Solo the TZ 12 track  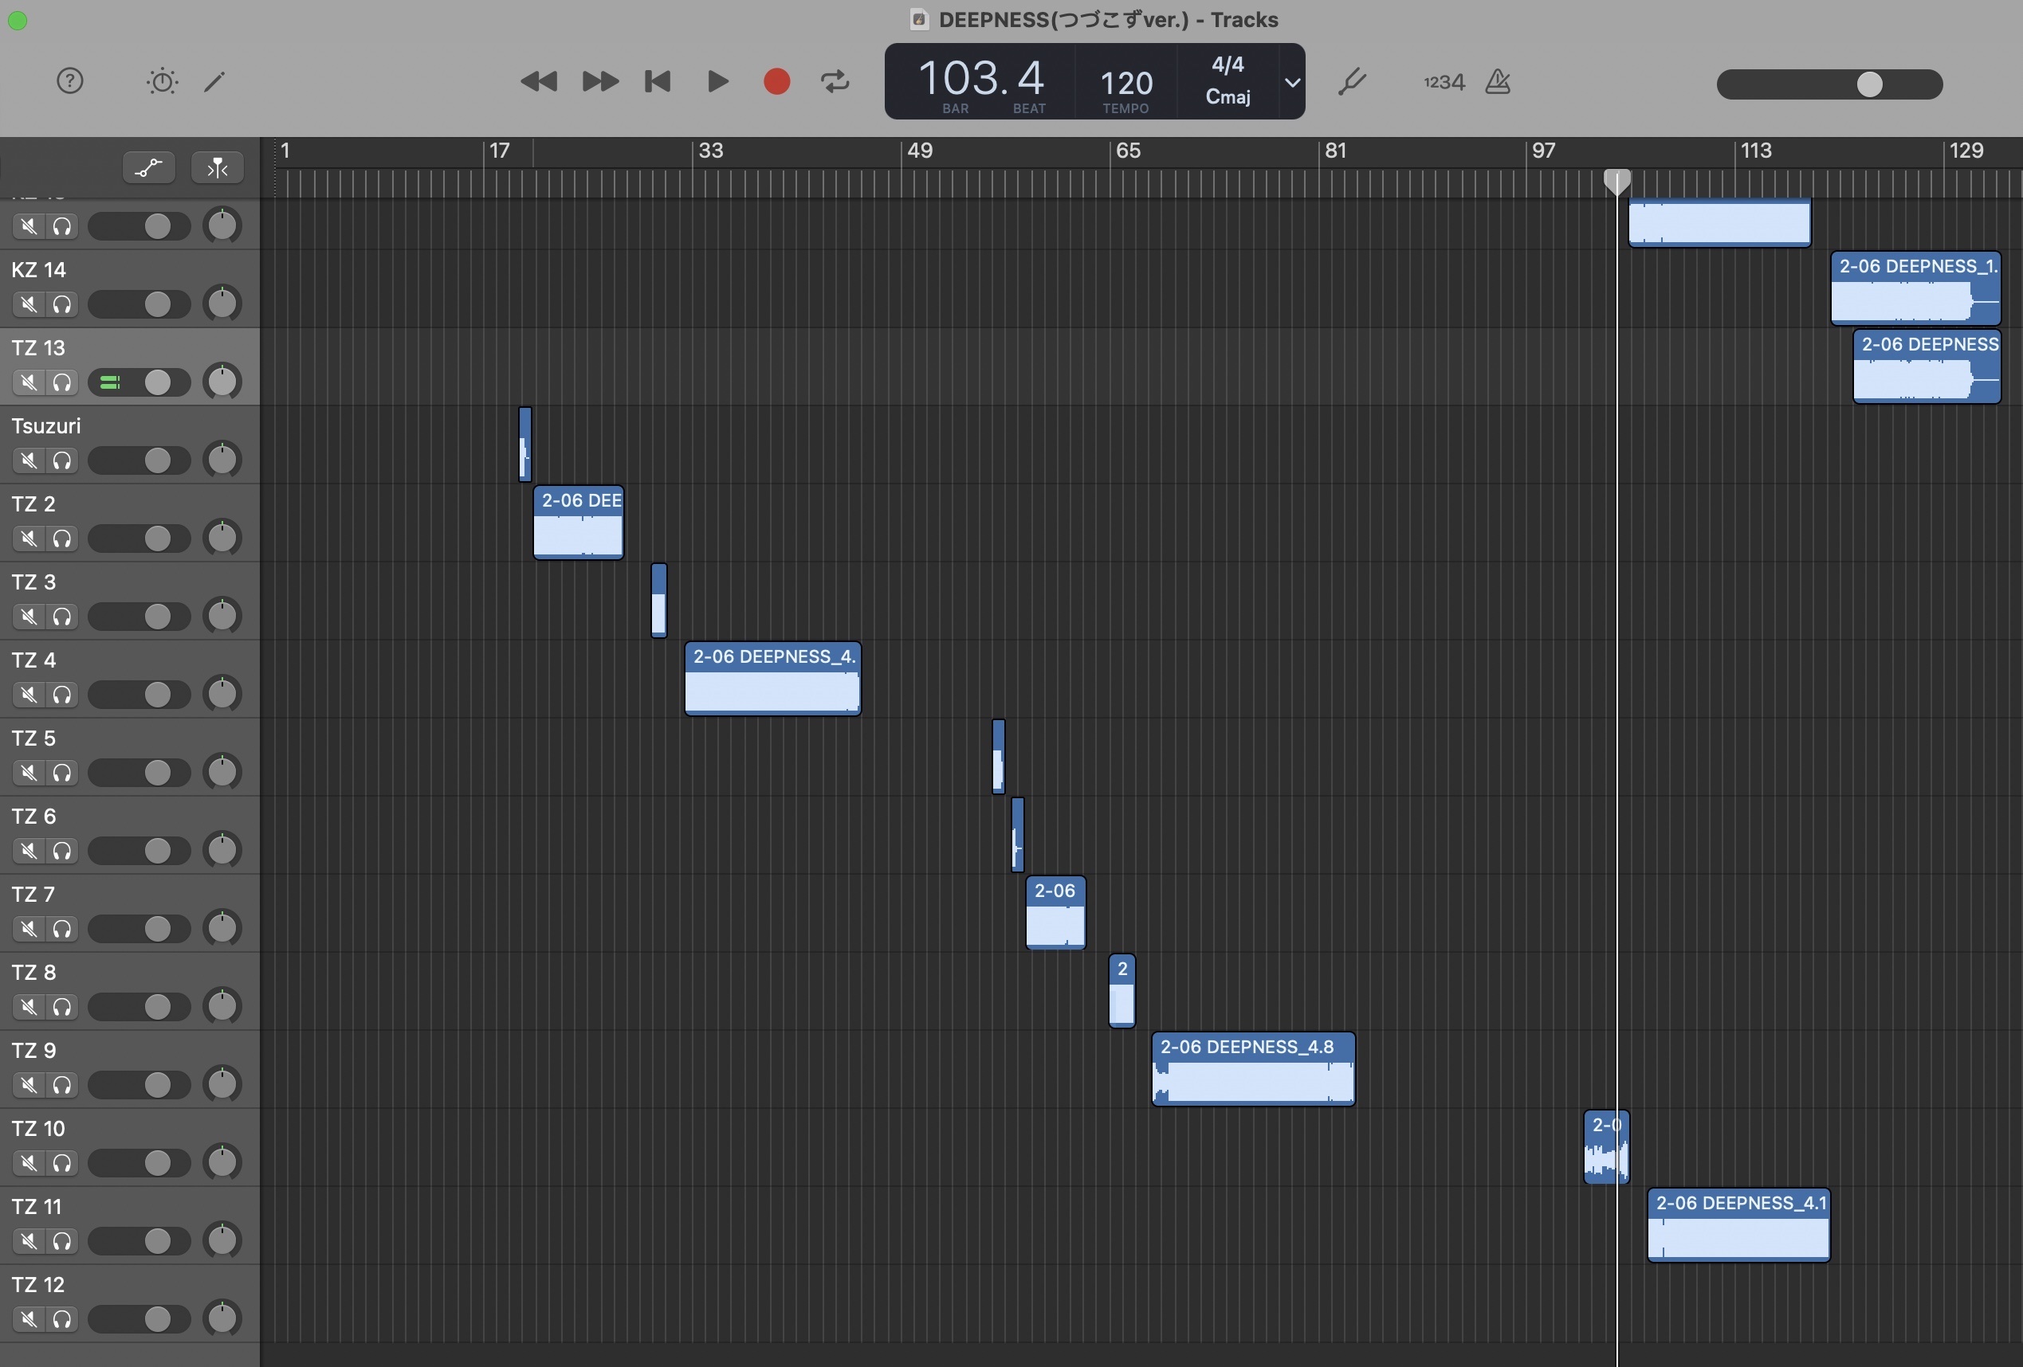[62, 1319]
